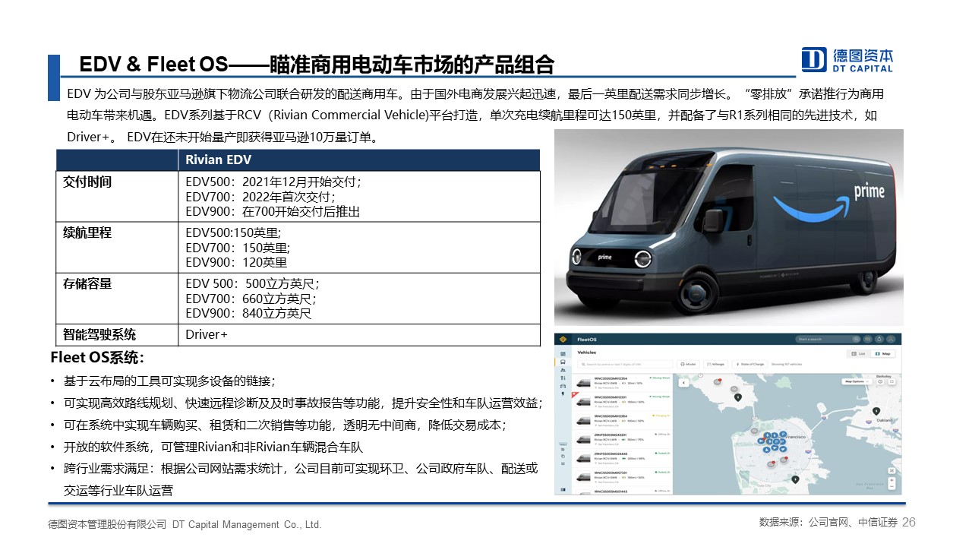Open the maintenance tools icon in FleetOS sidebar

click(x=563, y=378)
